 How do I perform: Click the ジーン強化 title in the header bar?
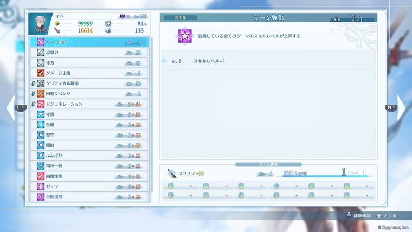(x=268, y=17)
